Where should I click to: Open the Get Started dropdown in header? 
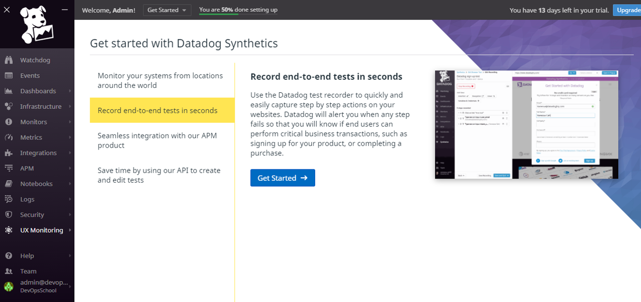tap(167, 10)
